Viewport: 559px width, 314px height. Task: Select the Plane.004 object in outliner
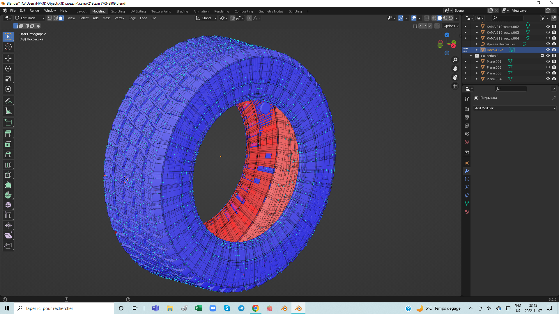[x=494, y=79]
